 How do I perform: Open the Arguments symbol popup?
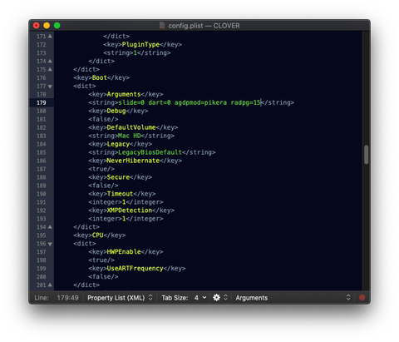click(293, 298)
